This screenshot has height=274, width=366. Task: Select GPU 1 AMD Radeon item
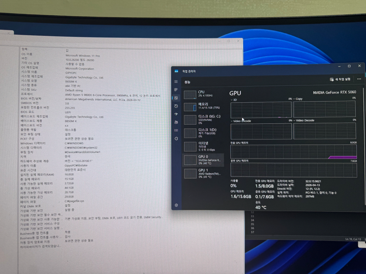click(203, 174)
